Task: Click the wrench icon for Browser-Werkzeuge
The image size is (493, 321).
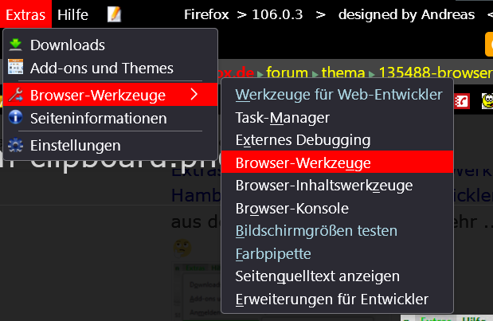Action: coord(15,95)
